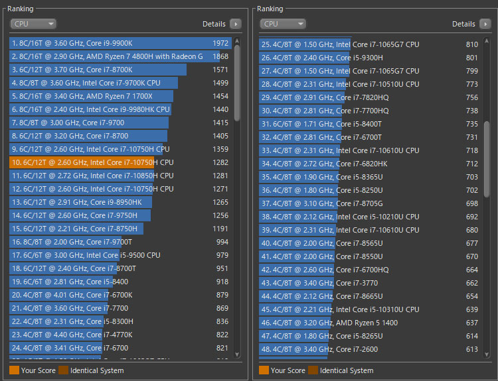Click the orange Your Score swatch in right legend
498x381 pixels.
click(264, 370)
